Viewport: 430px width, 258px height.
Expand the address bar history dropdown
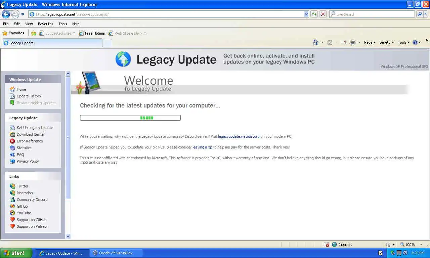coord(306,14)
